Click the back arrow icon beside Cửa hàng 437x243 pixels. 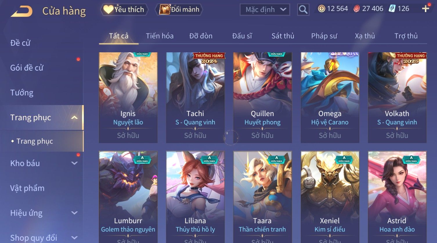point(22,11)
